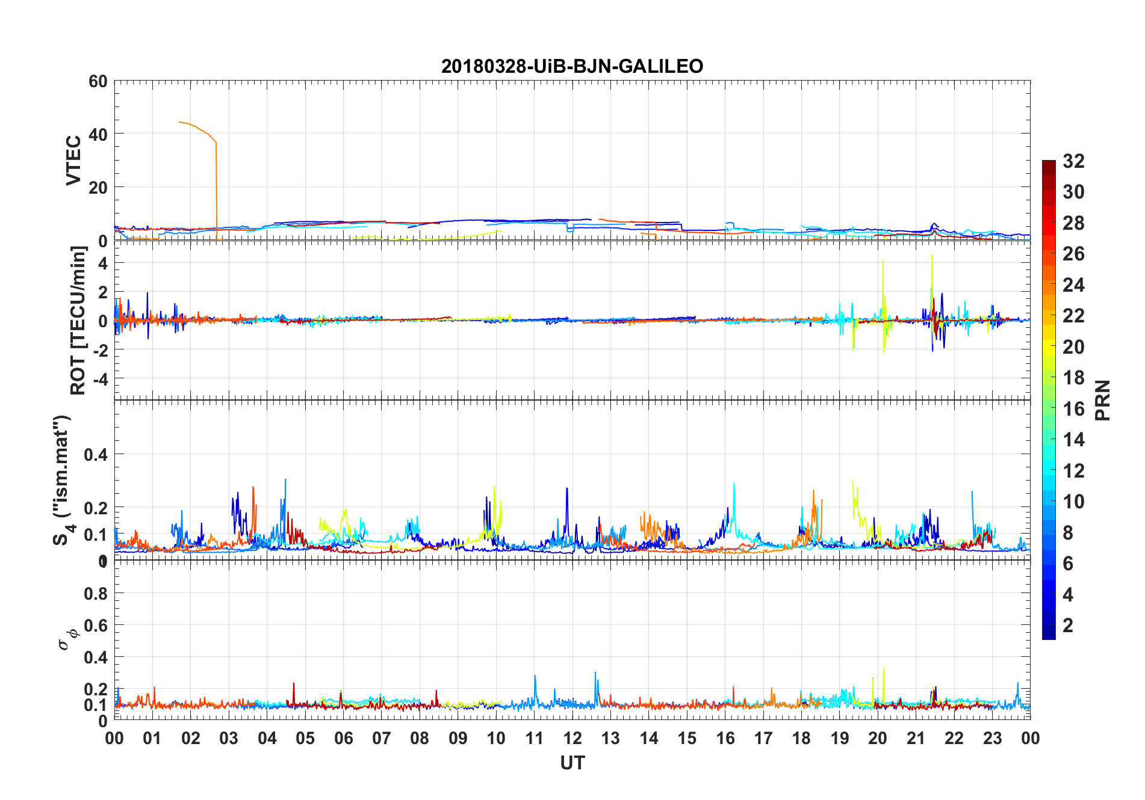Screen dimensions: 1145x800
Task: Click the dark blue bottom of PRN colorbar
Action: (1049, 633)
